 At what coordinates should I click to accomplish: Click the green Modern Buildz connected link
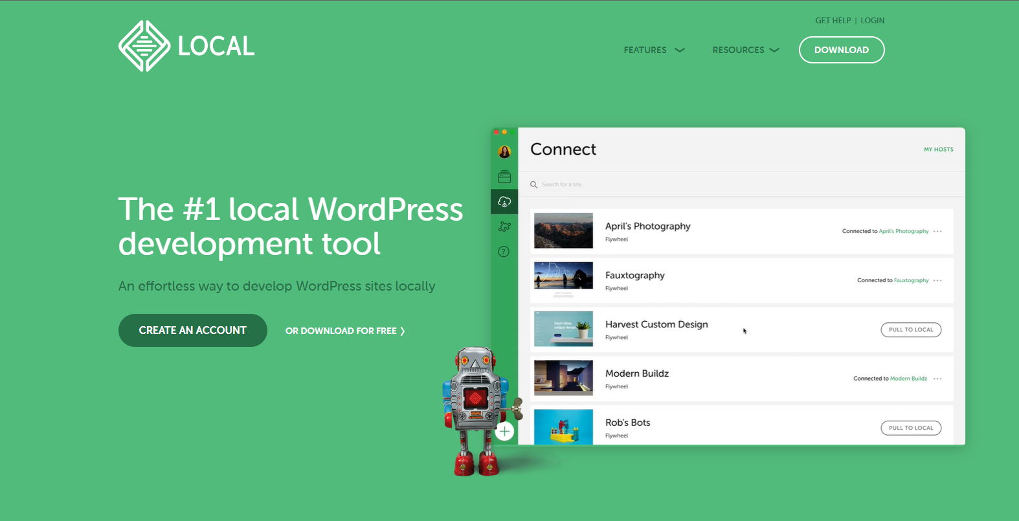click(x=909, y=379)
